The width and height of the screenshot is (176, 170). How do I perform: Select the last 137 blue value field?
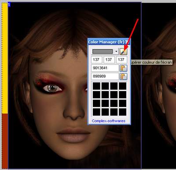[121, 60]
